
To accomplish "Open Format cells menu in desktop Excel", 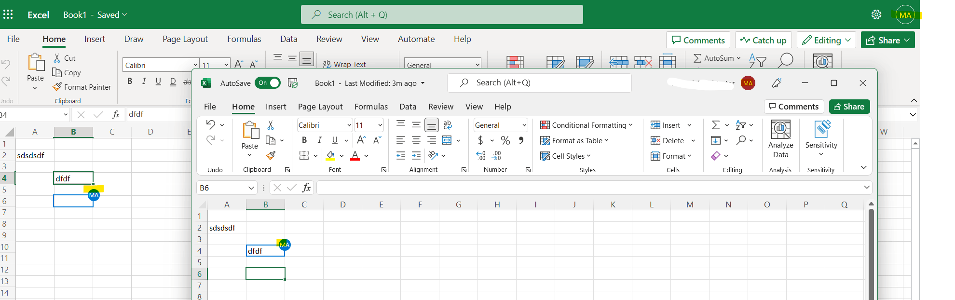I will click(x=671, y=156).
